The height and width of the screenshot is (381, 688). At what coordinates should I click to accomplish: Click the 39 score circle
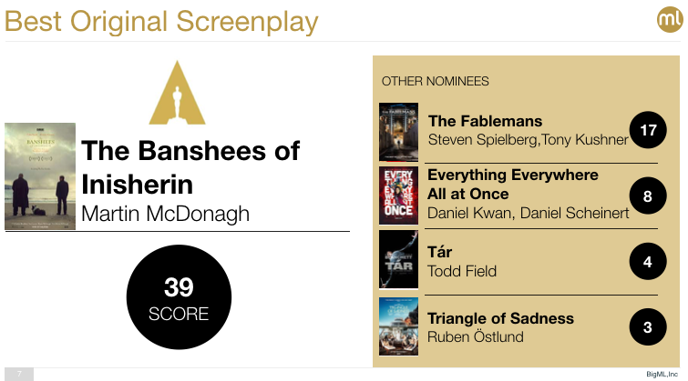(179, 299)
